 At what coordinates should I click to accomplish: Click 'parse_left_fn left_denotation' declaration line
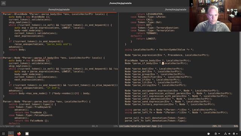pos(156,121)
